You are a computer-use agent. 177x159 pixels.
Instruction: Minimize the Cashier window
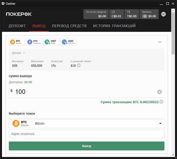(161, 4)
